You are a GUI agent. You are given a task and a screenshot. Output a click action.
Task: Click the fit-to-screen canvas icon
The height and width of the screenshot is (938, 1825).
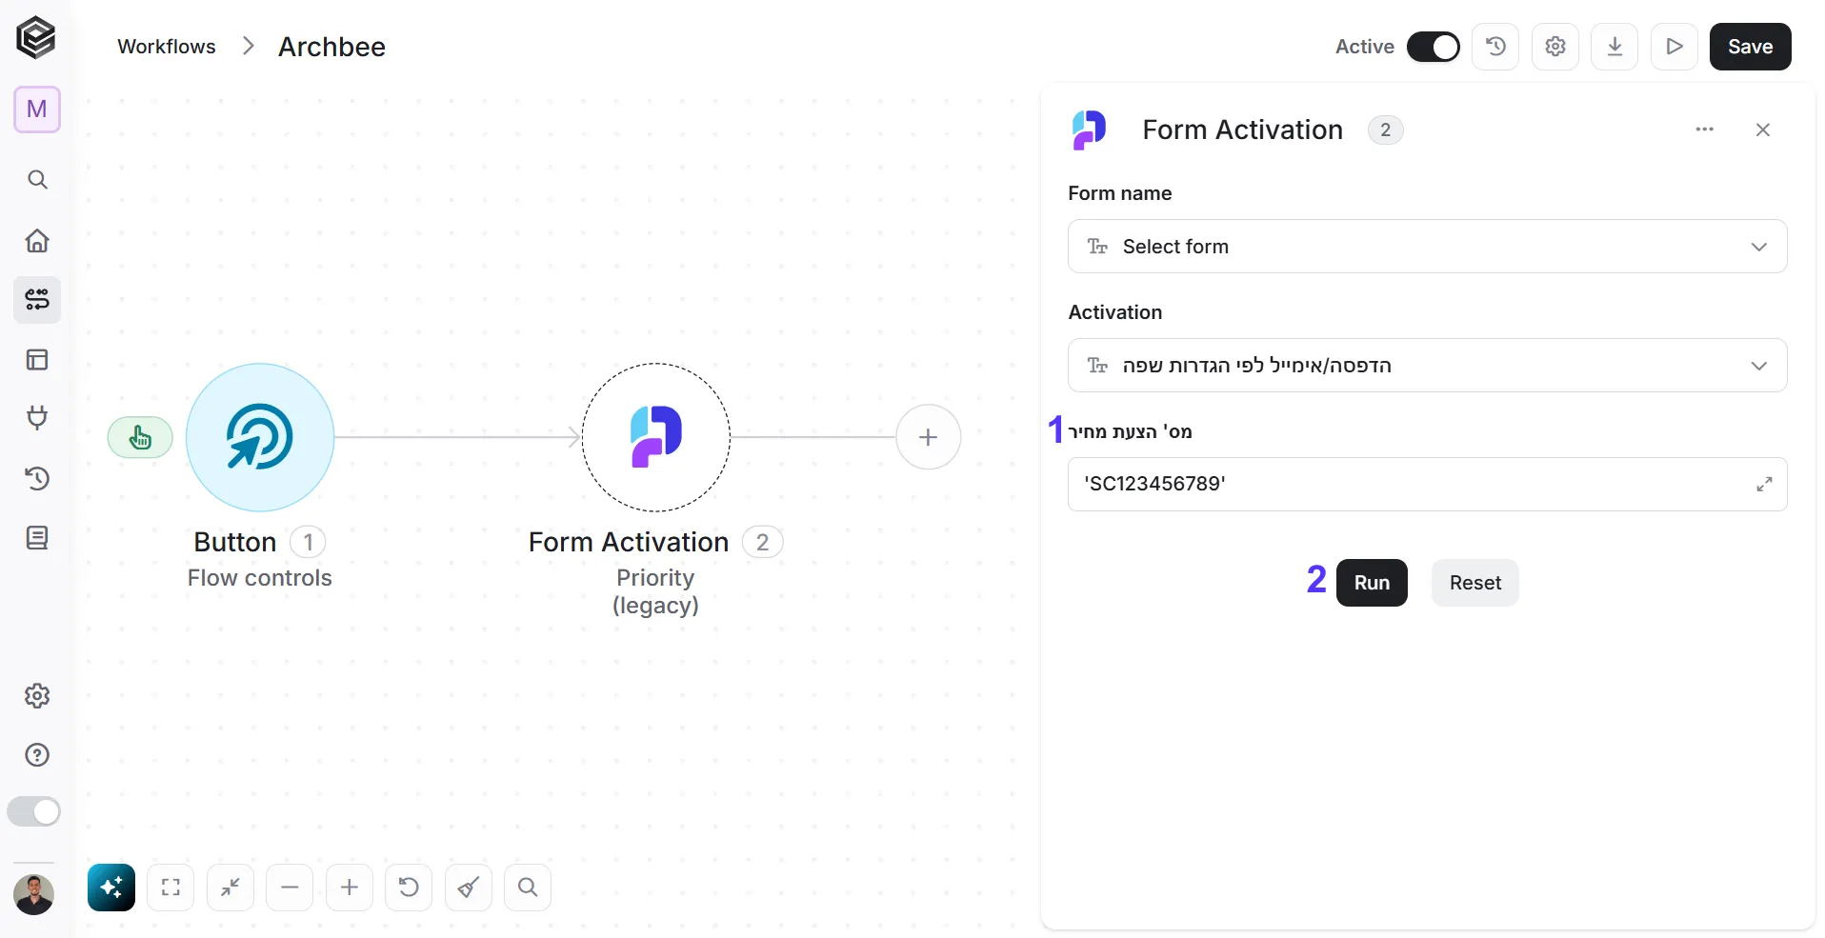(x=170, y=888)
